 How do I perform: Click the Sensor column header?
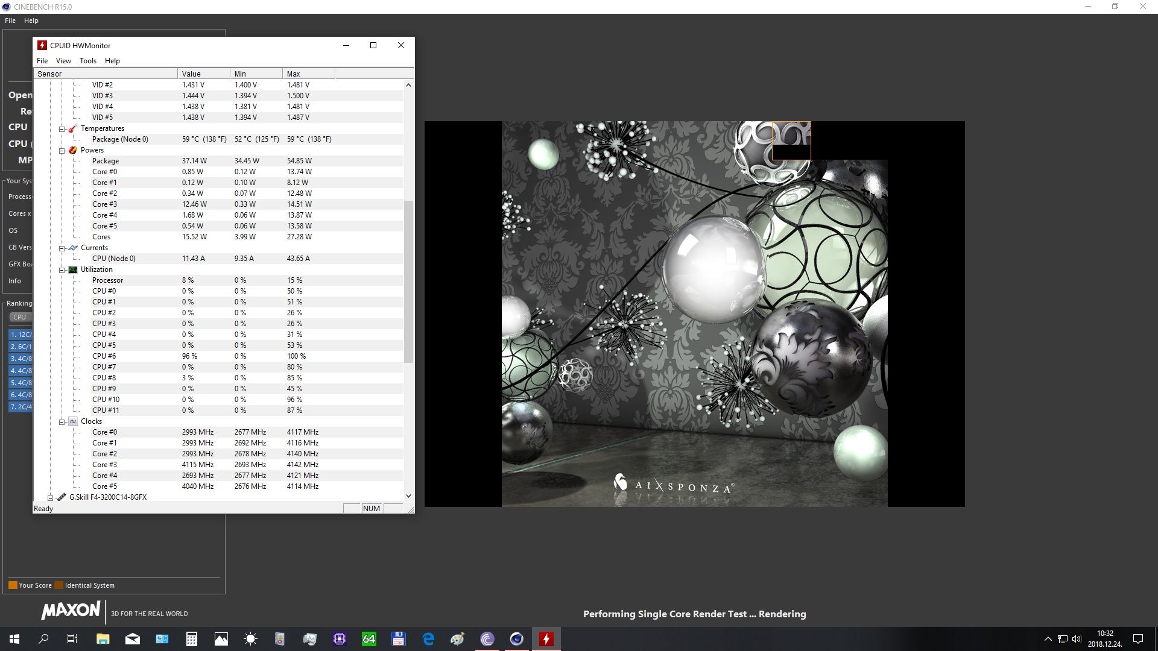pyautogui.click(x=106, y=74)
